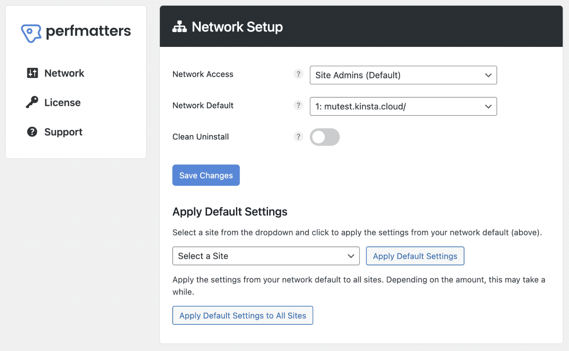Click Apply Default Settings to All Sites
The image size is (569, 351).
243,315
